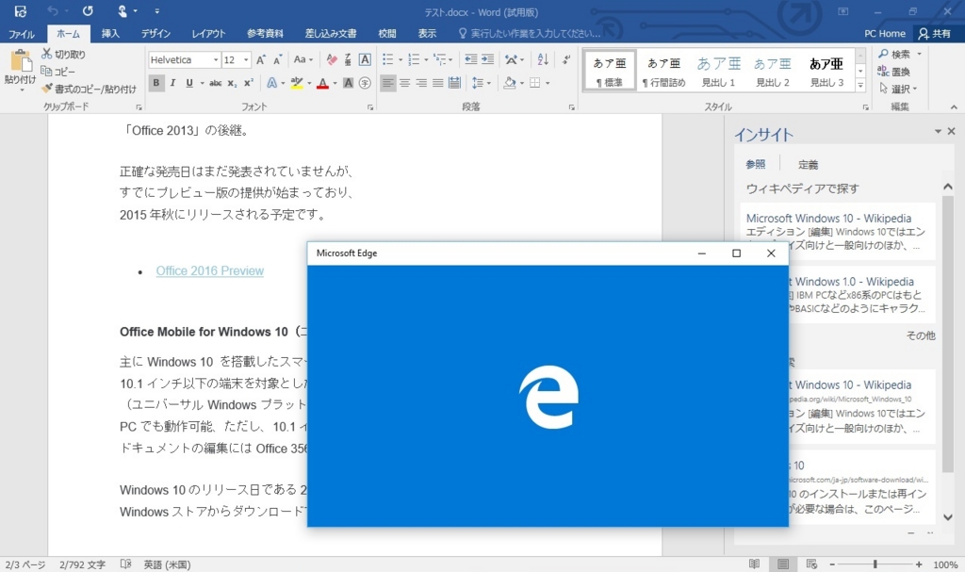This screenshot has height=572, width=965.
Task: Switch to the Design (デザイン) tab
Action: click(155, 34)
